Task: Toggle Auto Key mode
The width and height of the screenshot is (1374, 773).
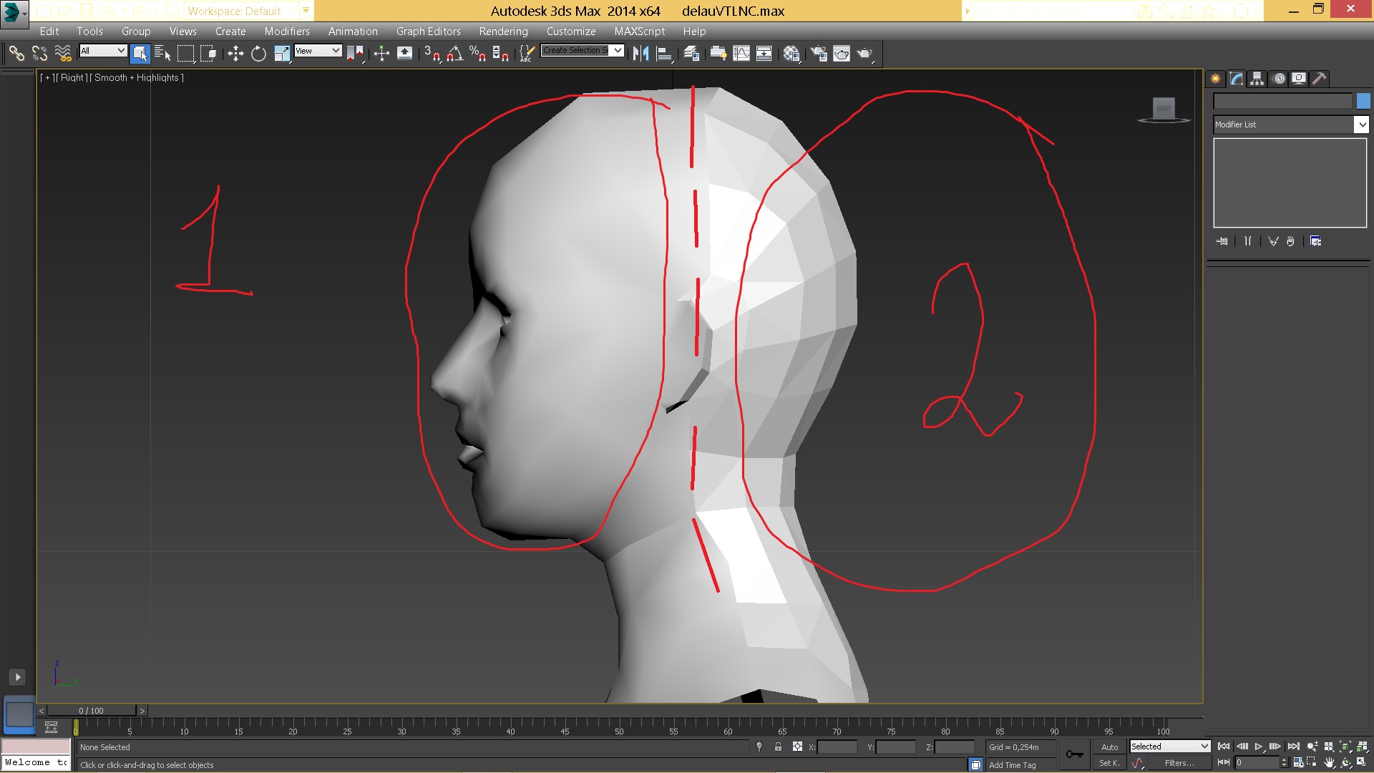Action: pos(1109,747)
